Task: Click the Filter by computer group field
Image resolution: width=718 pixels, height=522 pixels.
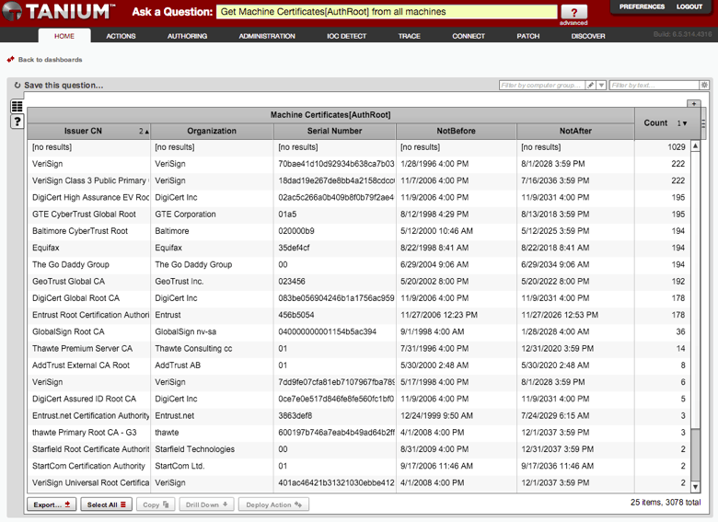Action: click(542, 86)
